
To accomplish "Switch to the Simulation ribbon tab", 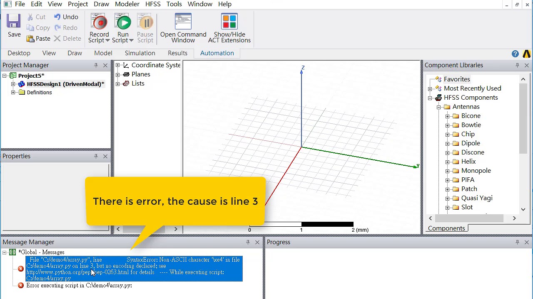I will (x=140, y=53).
